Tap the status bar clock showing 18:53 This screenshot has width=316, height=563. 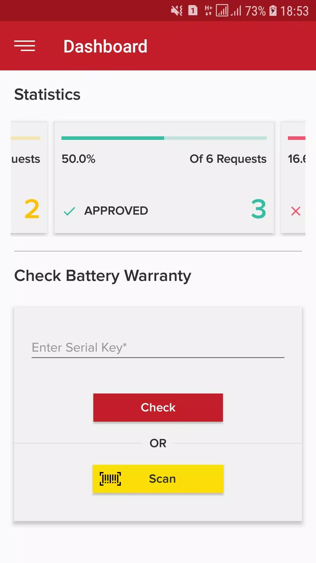click(294, 11)
